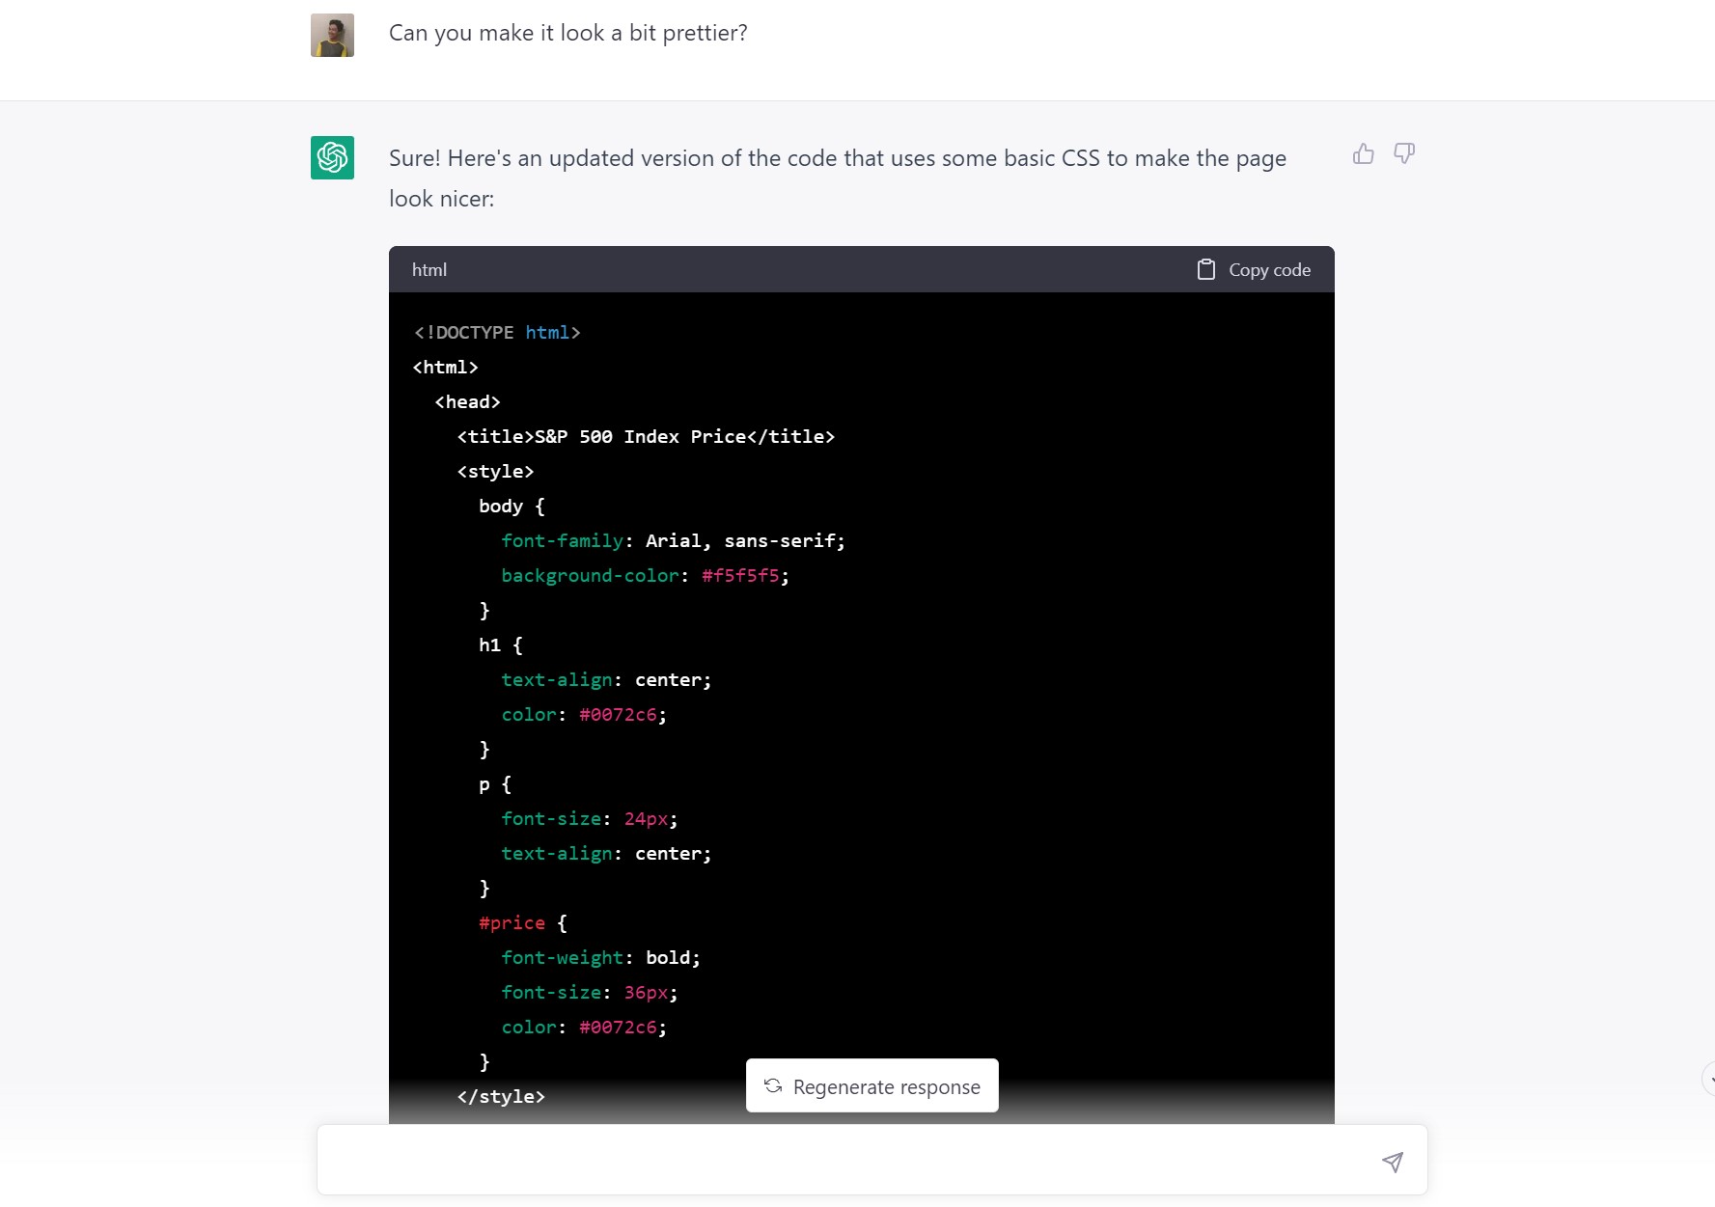Click the ChatGPT logo avatar
The height and width of the screenshot is (1207, 1715).
332,157
